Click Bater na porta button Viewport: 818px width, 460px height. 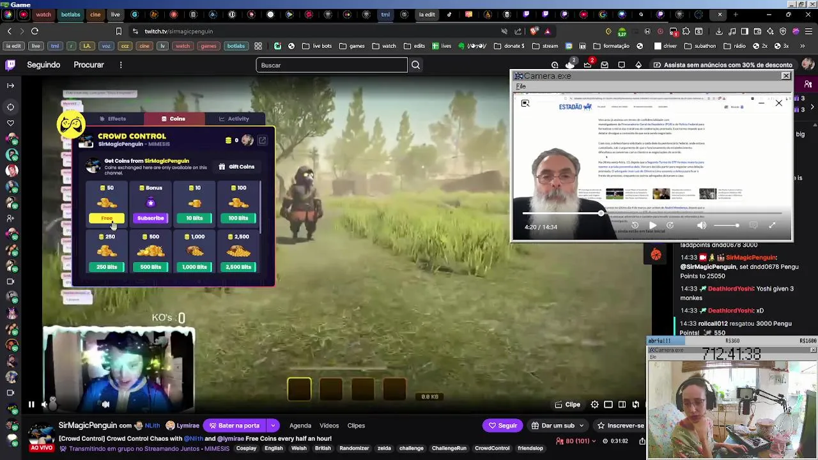pyautogui.click(x=235, y=425)
